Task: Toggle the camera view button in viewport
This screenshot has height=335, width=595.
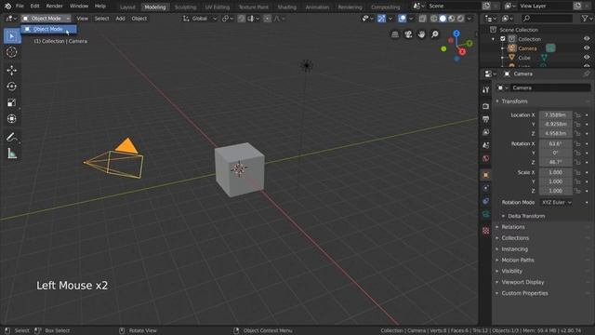Action: click(408, 34)
